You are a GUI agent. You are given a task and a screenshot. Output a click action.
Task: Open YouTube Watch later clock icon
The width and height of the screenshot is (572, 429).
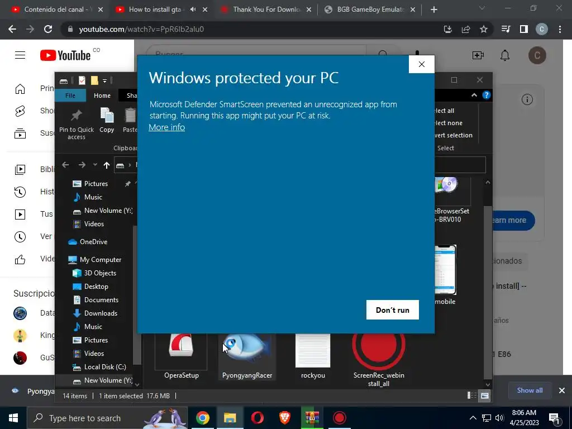click(x=20, y=237)
